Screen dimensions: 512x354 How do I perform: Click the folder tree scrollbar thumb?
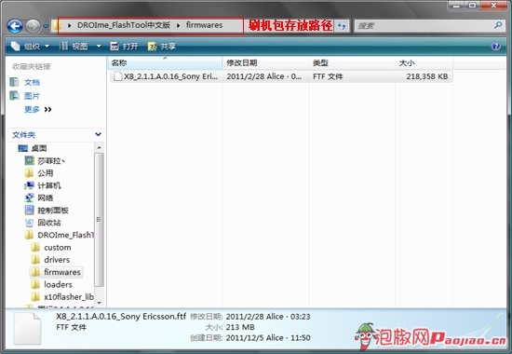tap(100, 220)
